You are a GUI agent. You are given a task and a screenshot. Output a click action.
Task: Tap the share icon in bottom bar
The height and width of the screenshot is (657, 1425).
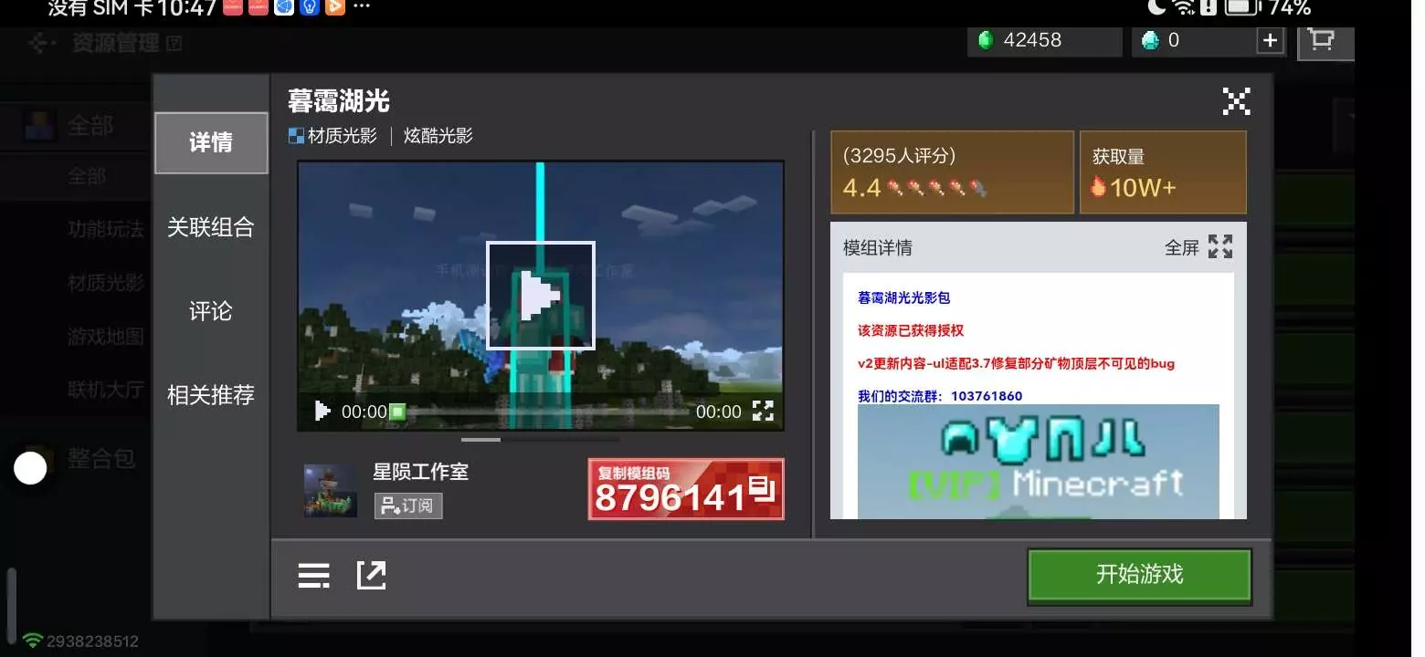pyautogui.click(x=371, y=575)
